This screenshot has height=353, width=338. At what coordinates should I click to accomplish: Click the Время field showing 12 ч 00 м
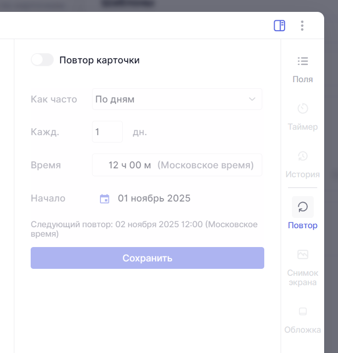(x=130, y=165)
